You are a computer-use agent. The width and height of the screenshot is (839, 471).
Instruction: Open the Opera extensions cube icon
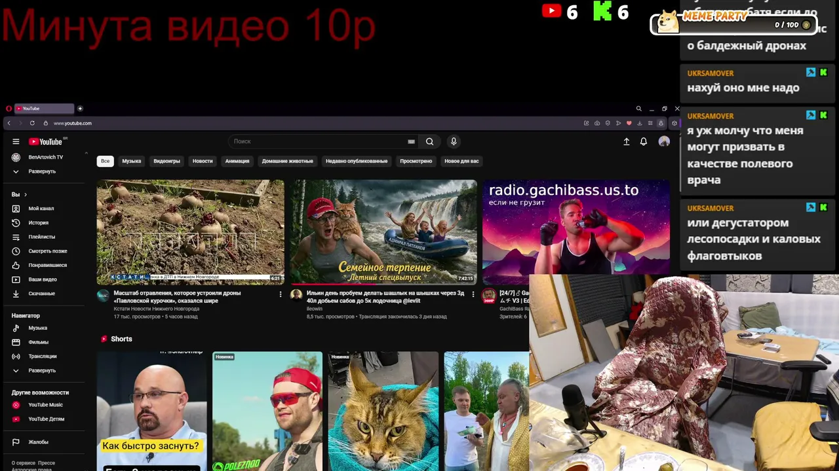click(x=674, y=123)
